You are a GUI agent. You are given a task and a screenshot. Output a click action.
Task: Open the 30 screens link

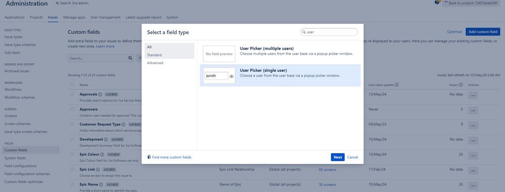coord(327,184)
